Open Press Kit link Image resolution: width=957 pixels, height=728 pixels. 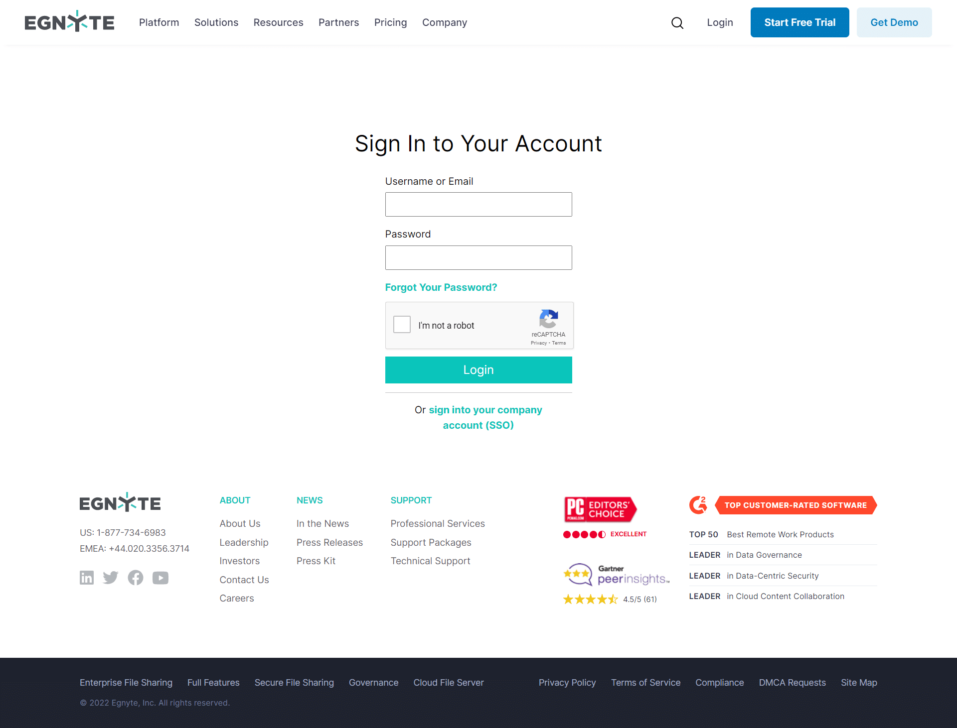[x=316, y=561]
